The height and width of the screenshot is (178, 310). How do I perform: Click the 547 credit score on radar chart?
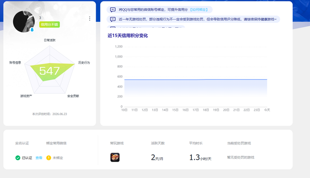click(50, 71)
